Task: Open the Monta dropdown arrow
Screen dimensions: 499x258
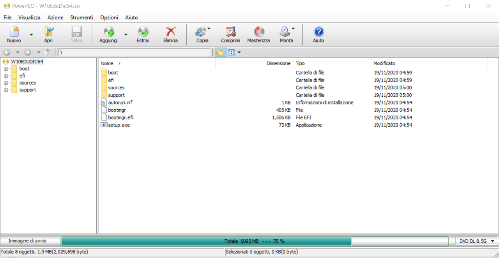Action: pyautogui.click(x=293, y=28)
